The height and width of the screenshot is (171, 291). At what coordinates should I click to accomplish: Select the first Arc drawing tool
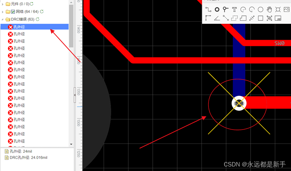coord(243,9)
